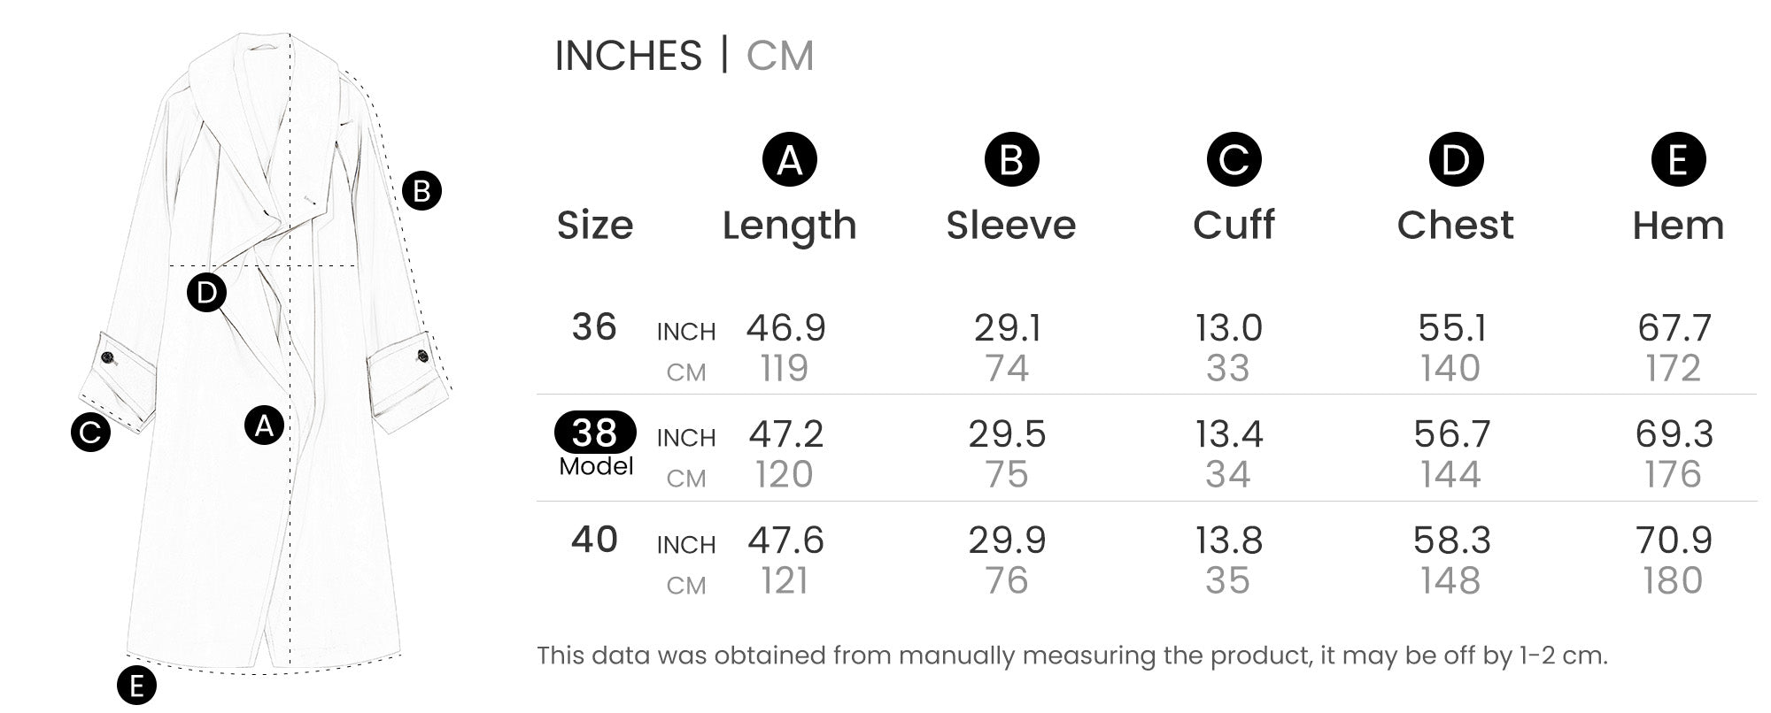Click the D marker on the coat chest
Image resolution: width=1771 pixels, height=713 pixels.
[206, 293]
